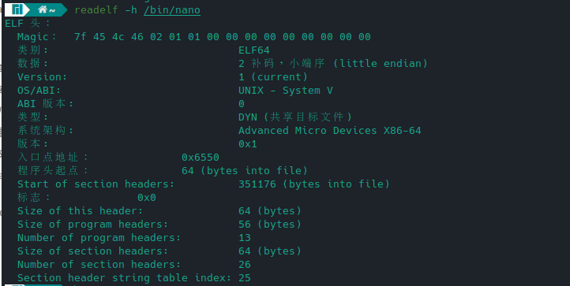Click the -h option flag
570x286 pixels.
[131, 9]
